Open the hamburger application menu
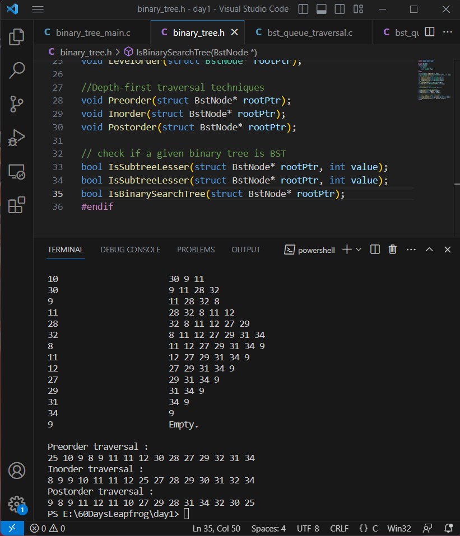460x536 pixels. pyautogui.click(x=38, y=9)
